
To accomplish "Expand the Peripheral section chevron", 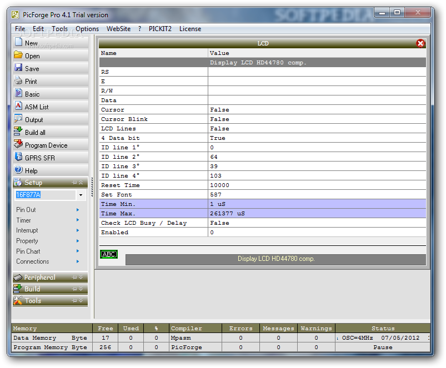I will coord(81,278).
